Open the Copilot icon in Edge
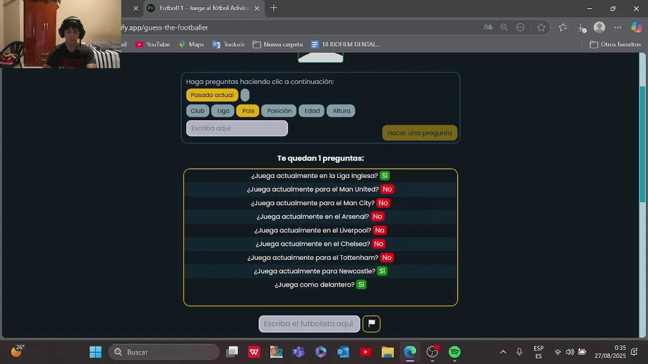Image resolution: width=648 pixels, height=364 pixels. click(x=636, y=27)
